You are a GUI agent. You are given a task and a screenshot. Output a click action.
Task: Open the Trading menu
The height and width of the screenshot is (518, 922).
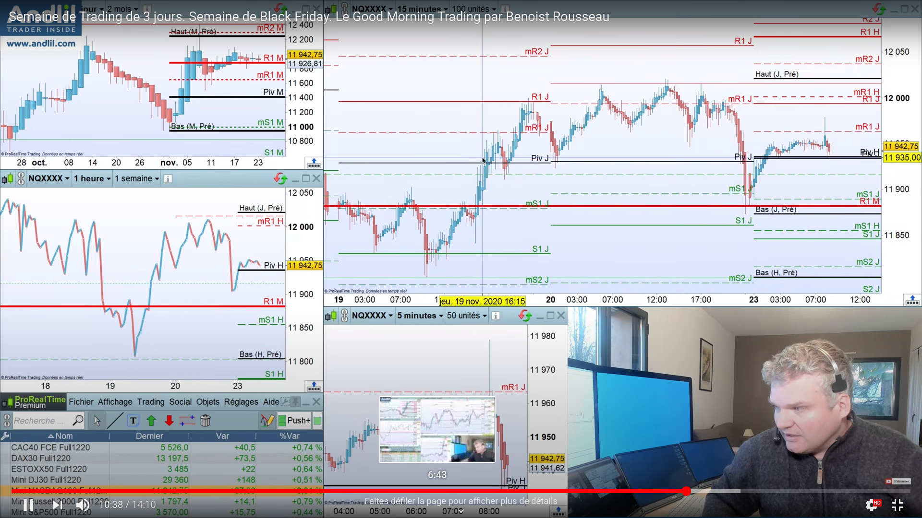click(x=150, y=402)
